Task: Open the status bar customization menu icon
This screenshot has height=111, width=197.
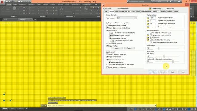Action: point(195,109)
